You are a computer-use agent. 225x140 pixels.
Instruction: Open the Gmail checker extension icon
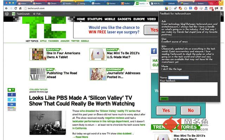pos(211,9)
